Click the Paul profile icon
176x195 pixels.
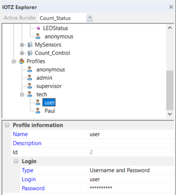tap(38, 111)
